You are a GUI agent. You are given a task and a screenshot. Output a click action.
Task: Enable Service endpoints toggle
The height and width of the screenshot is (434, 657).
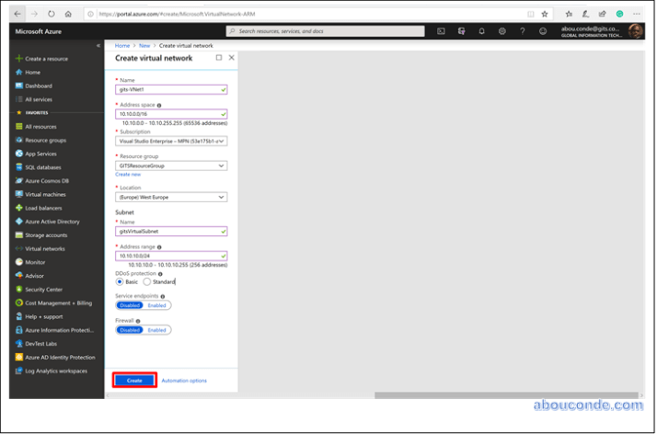(157, 305)
